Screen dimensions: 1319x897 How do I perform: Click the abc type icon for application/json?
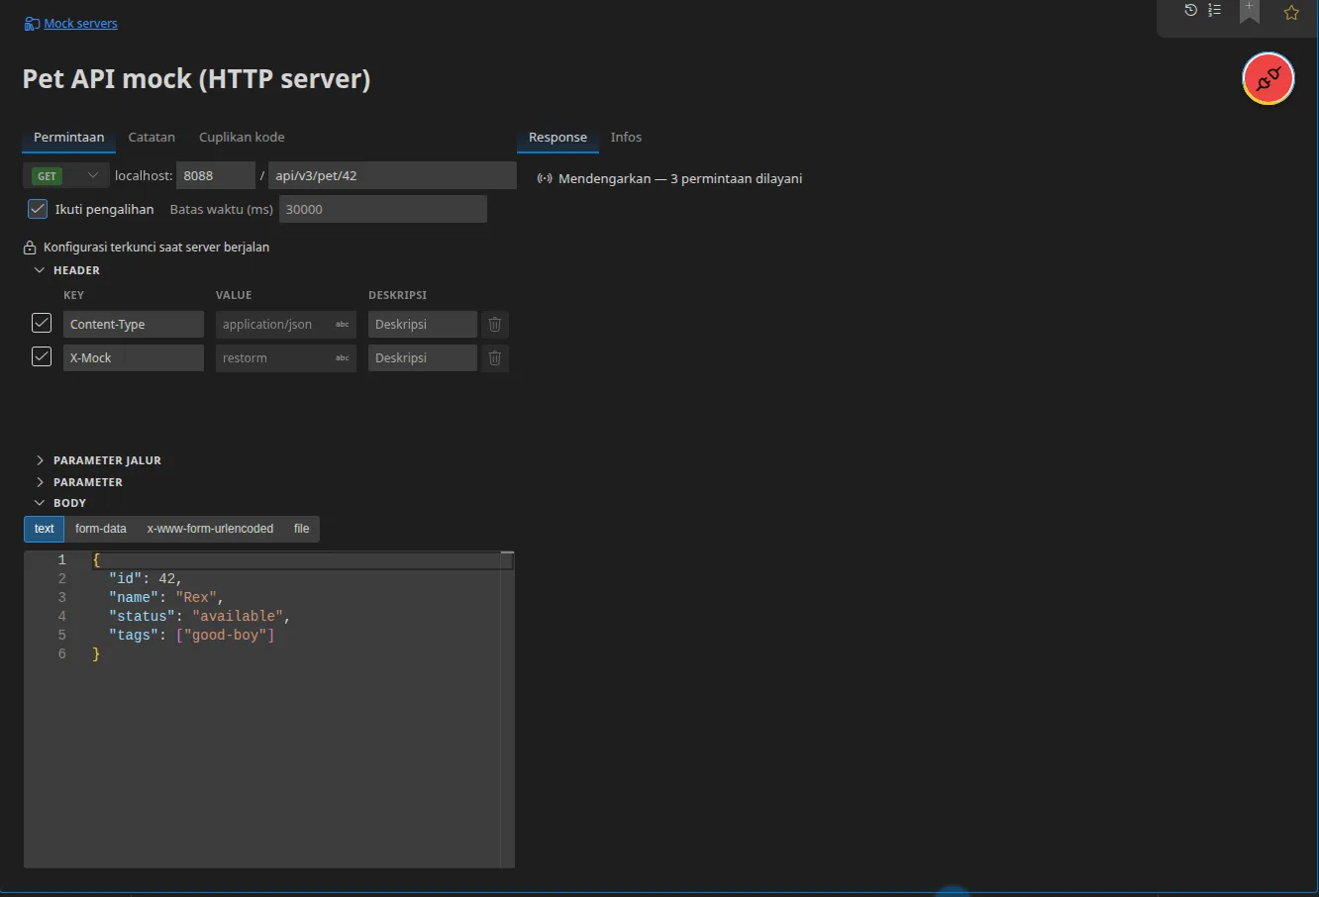pyautogui.click(x=343, y=325)
